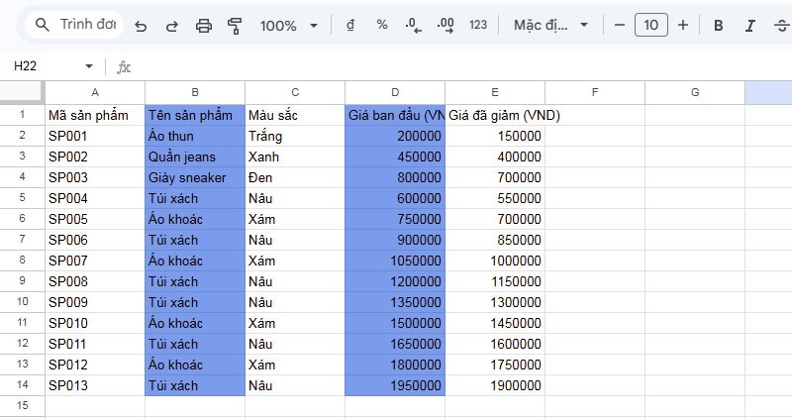Select cell with value 400000

pos(495,157)
